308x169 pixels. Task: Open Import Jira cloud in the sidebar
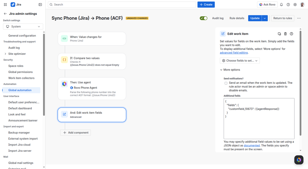coord(19,145)
